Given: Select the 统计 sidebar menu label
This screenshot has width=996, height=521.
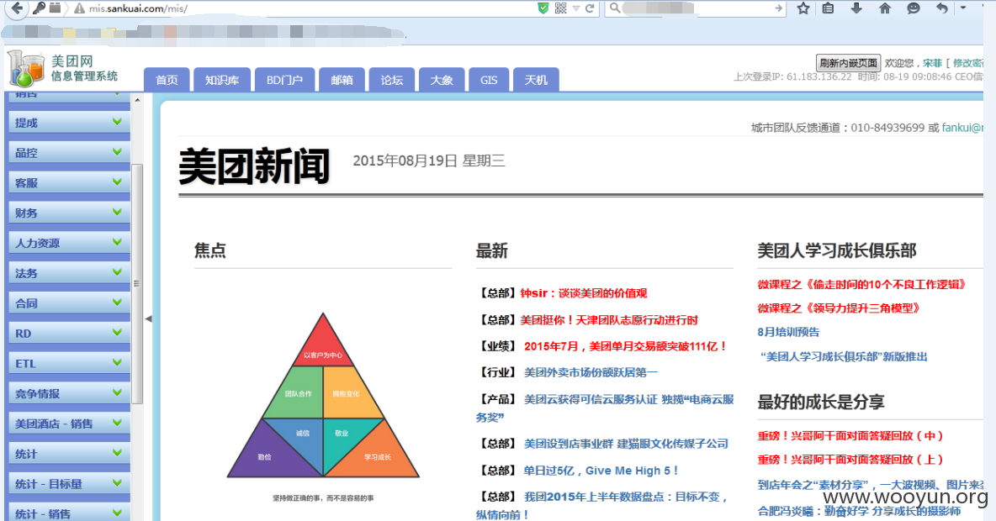Looking at the screenshot, I should click(x=26, y=454).
